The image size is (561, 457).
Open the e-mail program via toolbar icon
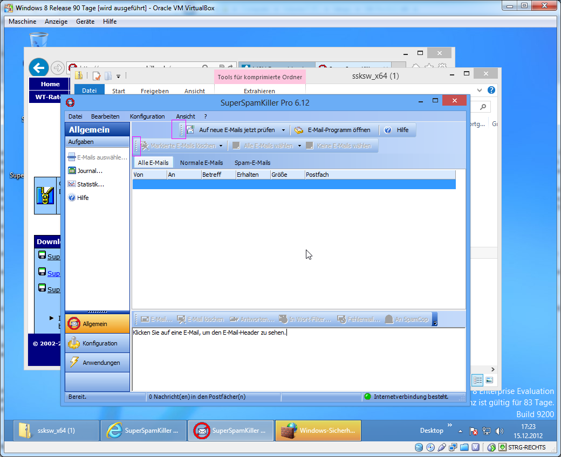[299, 130]
